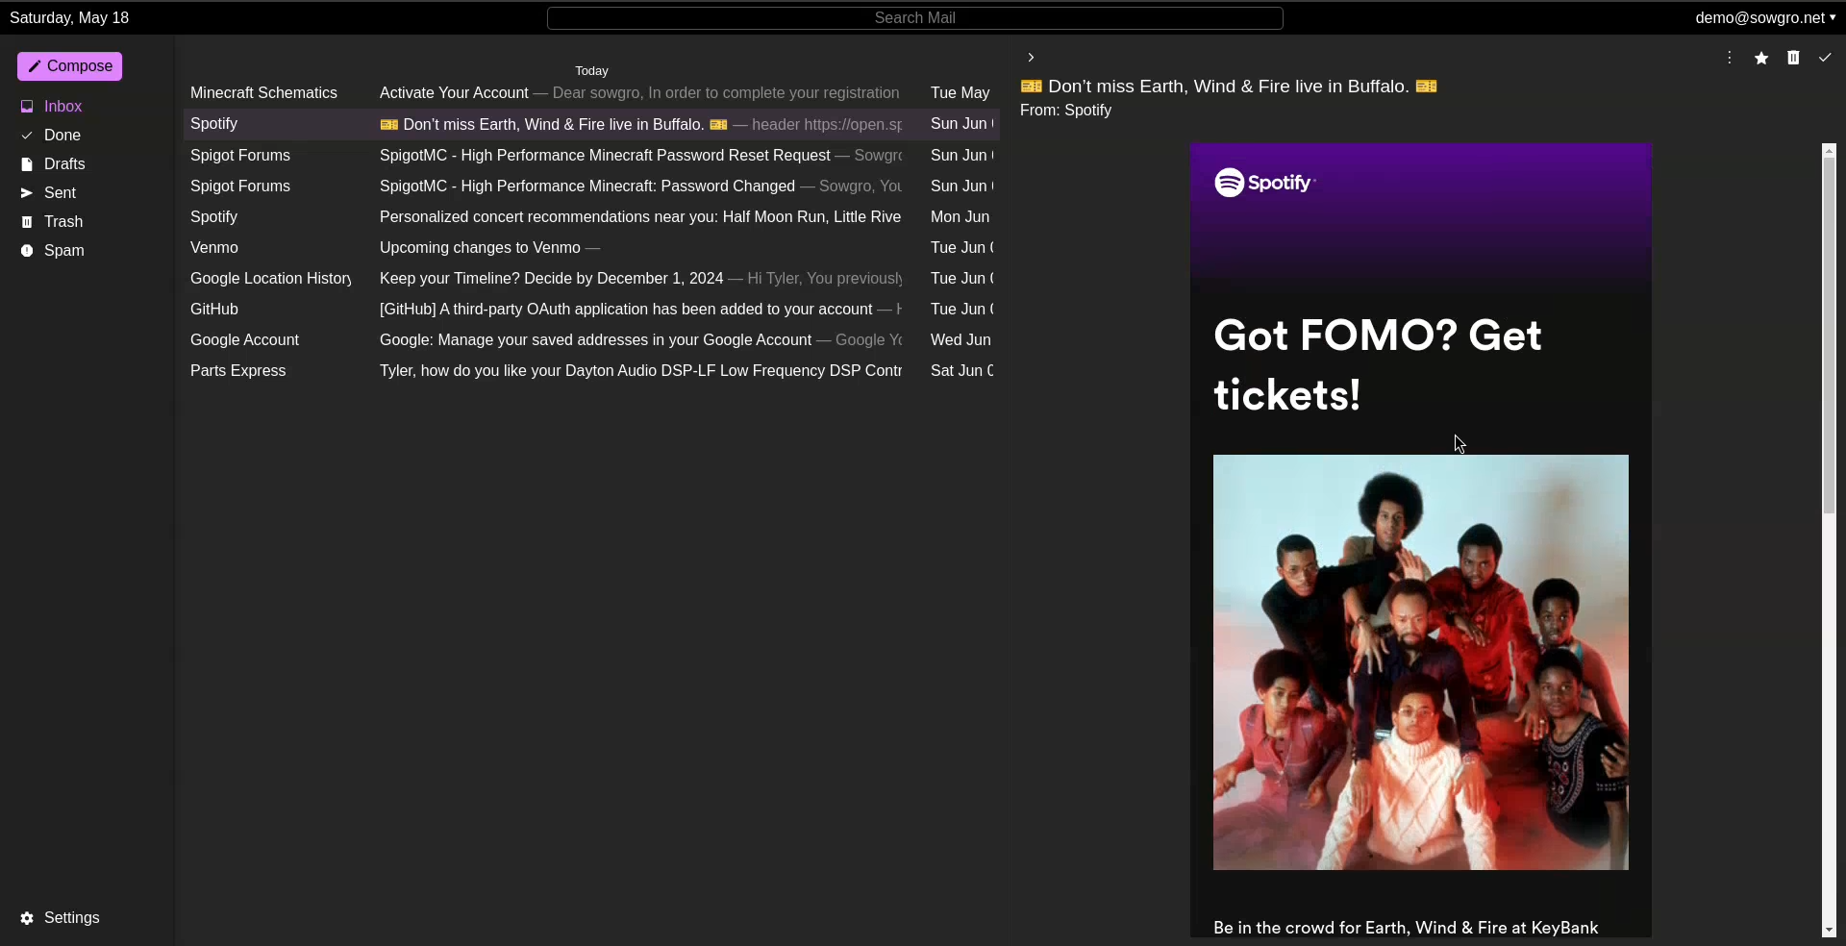Open the Drafts folder

65,164
